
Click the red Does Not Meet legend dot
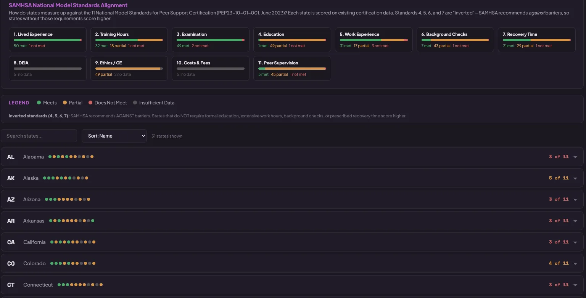(x=90, y=103)
